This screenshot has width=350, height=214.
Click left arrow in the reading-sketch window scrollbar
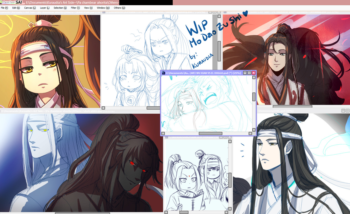166,212
